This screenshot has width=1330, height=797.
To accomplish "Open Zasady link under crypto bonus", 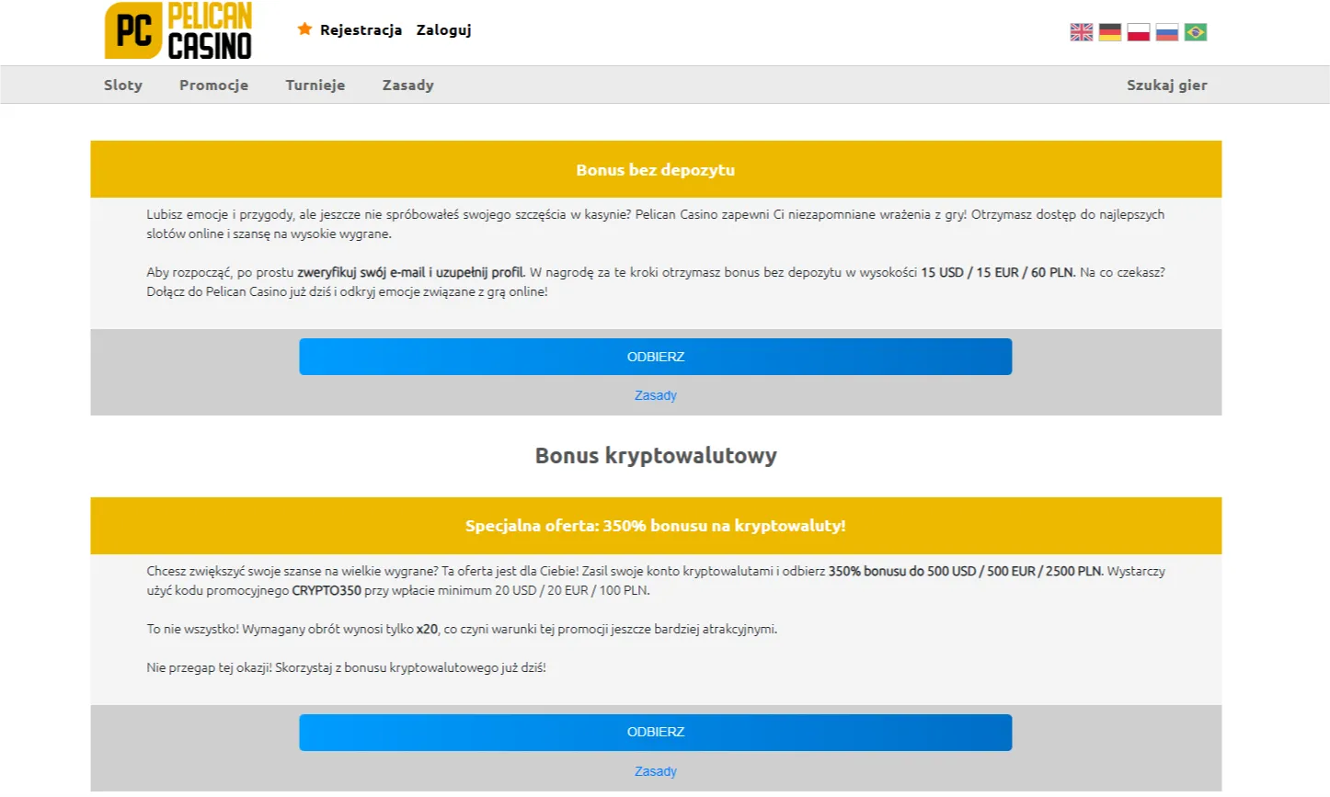I will point(656,772).
